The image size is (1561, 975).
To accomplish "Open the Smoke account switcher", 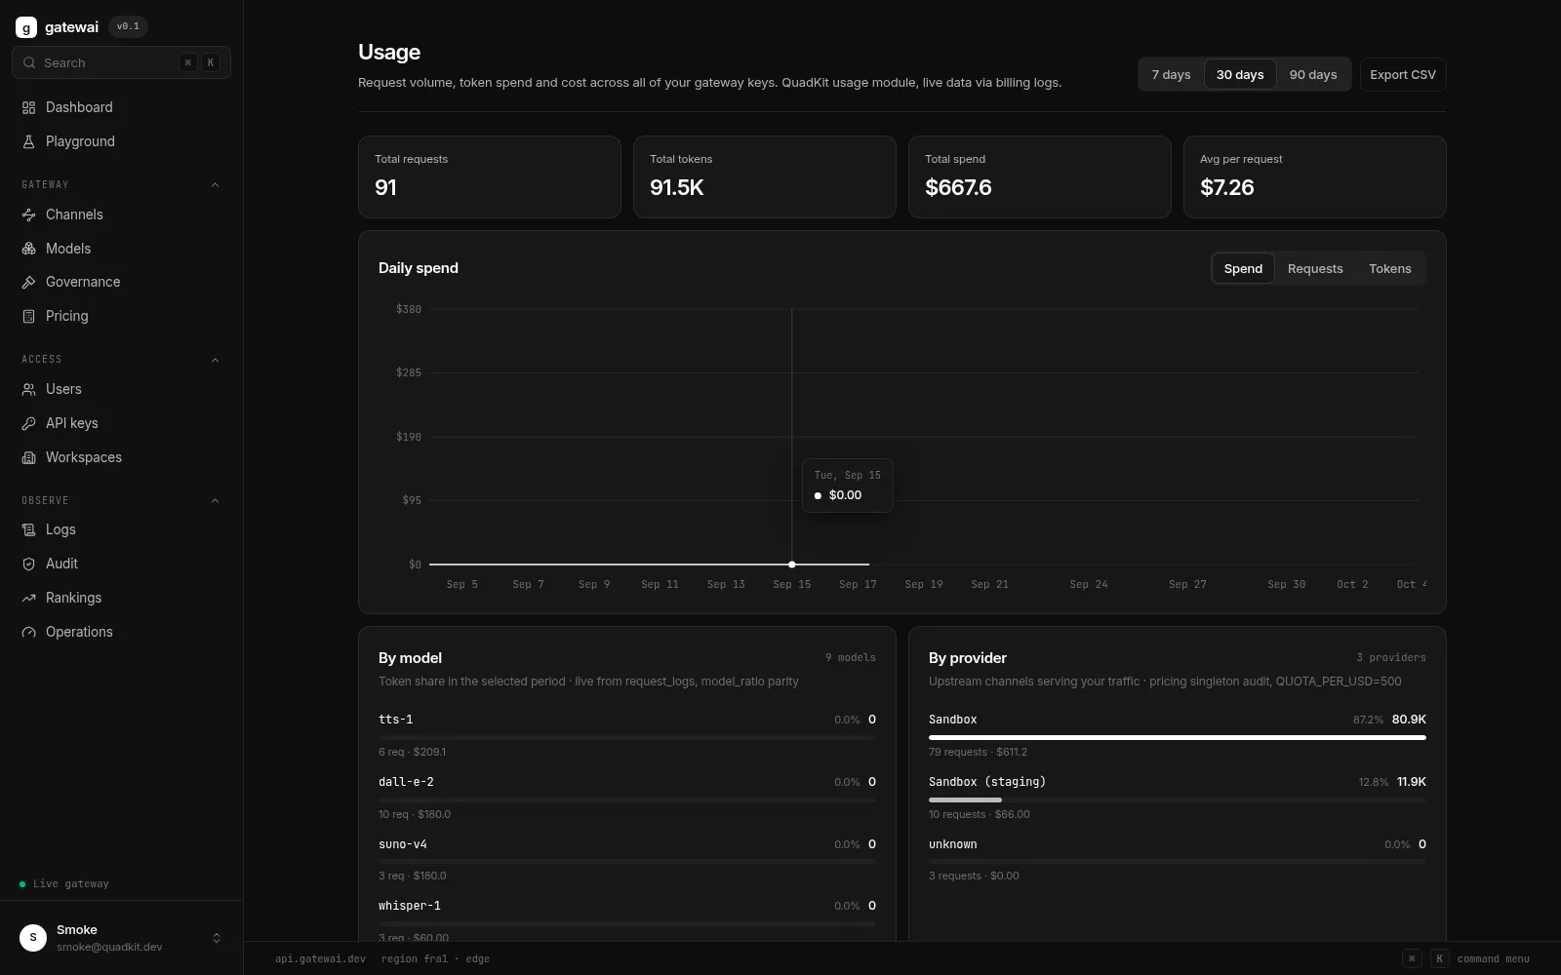I will (121, 938).
